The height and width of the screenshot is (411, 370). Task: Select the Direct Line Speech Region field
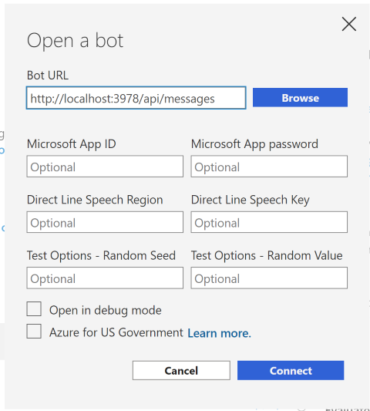pos(105,222)
